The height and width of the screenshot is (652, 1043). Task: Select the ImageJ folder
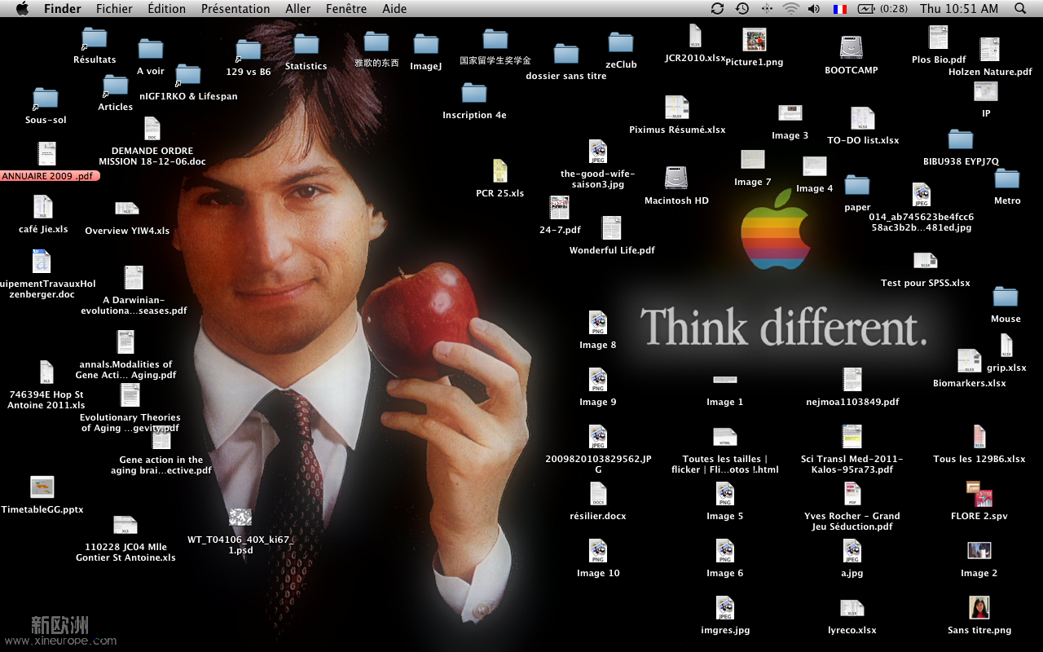pyautogui.click(x=425, y=44)
